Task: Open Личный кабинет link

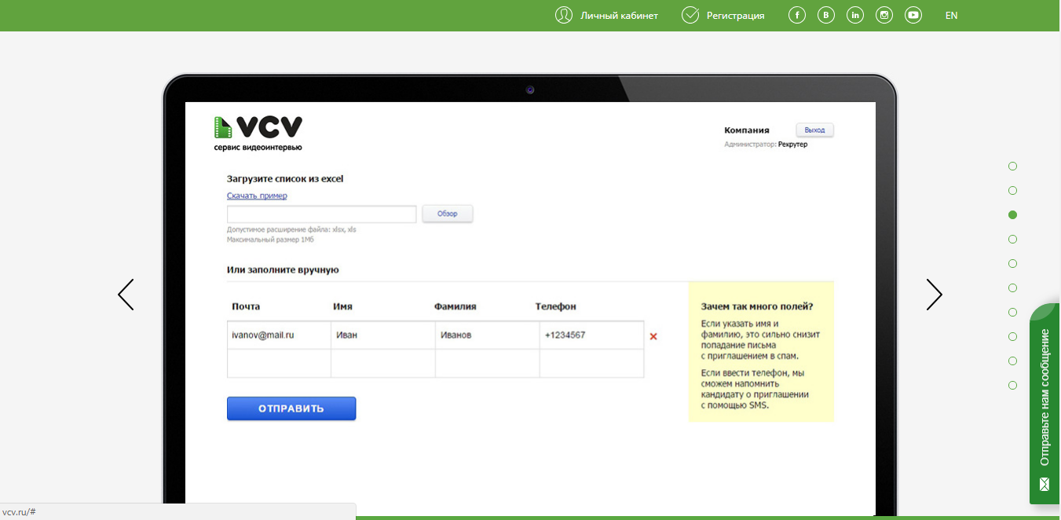Action: [619, 16]
